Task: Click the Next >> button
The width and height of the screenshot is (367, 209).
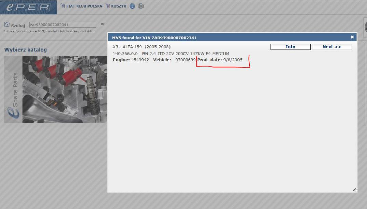Action: click(332, 47)
